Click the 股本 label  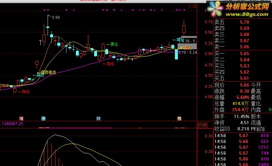256,117
